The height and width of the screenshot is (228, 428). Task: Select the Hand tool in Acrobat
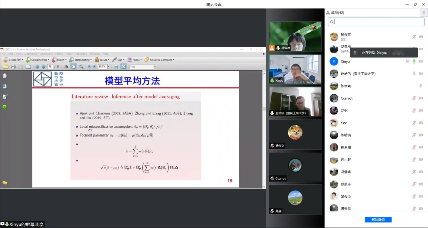[74, 67]
